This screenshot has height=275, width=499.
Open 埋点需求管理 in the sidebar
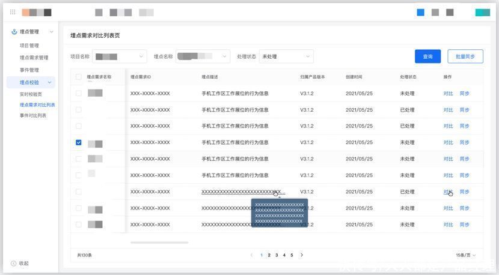(x=34, y=58)
